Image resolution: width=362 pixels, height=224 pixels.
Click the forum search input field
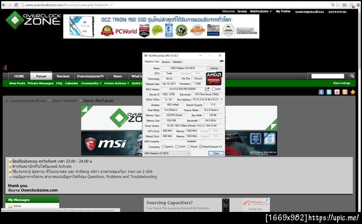click(x=328, y=76)
